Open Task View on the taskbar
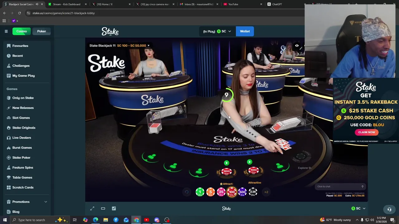Image resolution: width=399 pixels, height=224 pixels. coord(75,220)
